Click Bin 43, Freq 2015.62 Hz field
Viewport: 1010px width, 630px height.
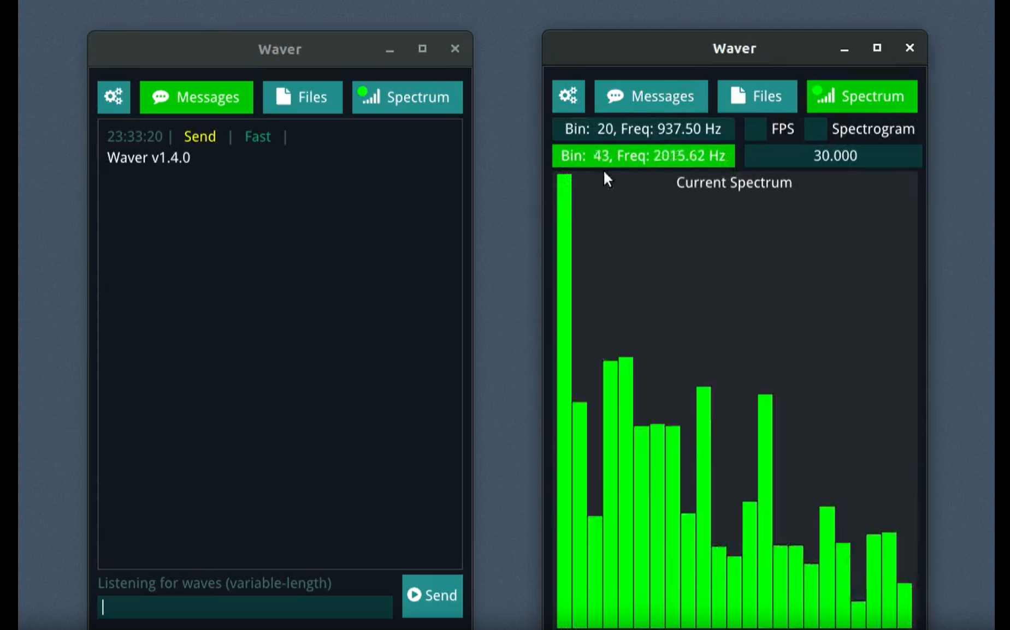click(x=643, y=156)
